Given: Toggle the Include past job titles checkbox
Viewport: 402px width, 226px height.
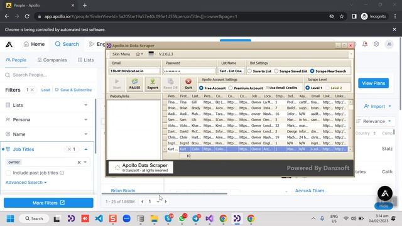Looking at the screenshot, I should tap(8, 173).
